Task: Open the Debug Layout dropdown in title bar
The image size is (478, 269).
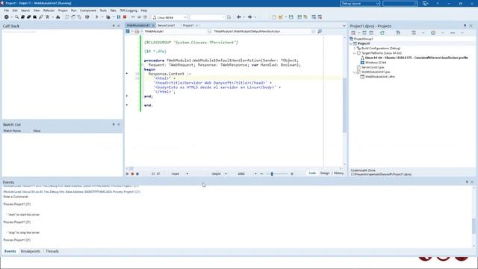Action: 360,3
